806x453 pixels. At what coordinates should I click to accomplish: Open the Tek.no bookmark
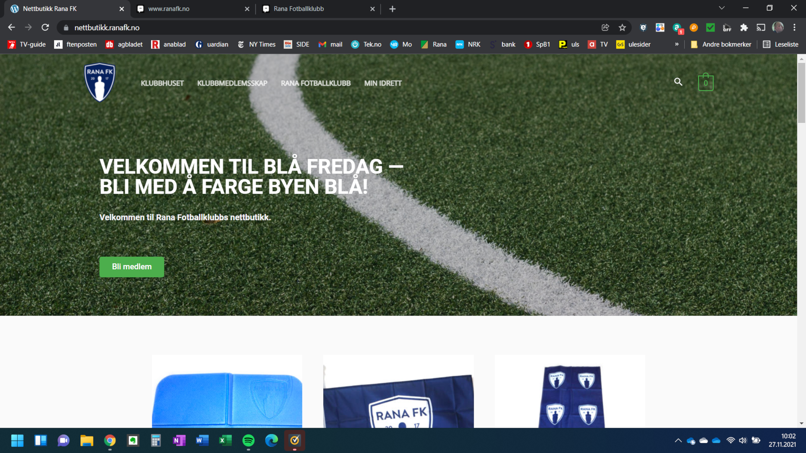pyautogui.click(x=366, y=44)
